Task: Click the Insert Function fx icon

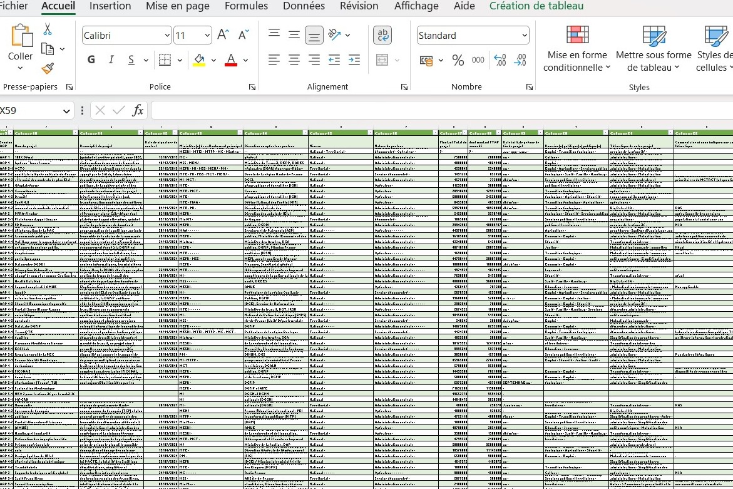Action: click(x=138, y=111)
